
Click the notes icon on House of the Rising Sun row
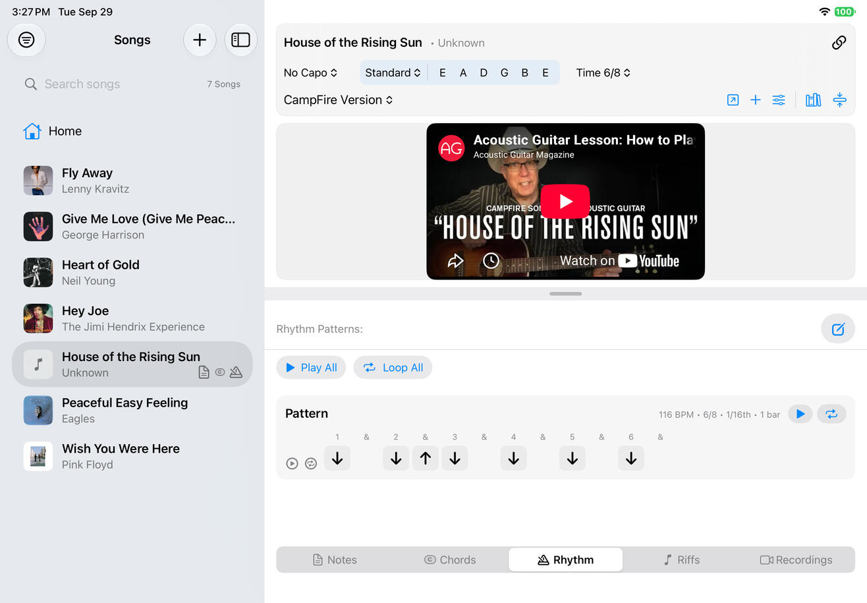(204, 372)
